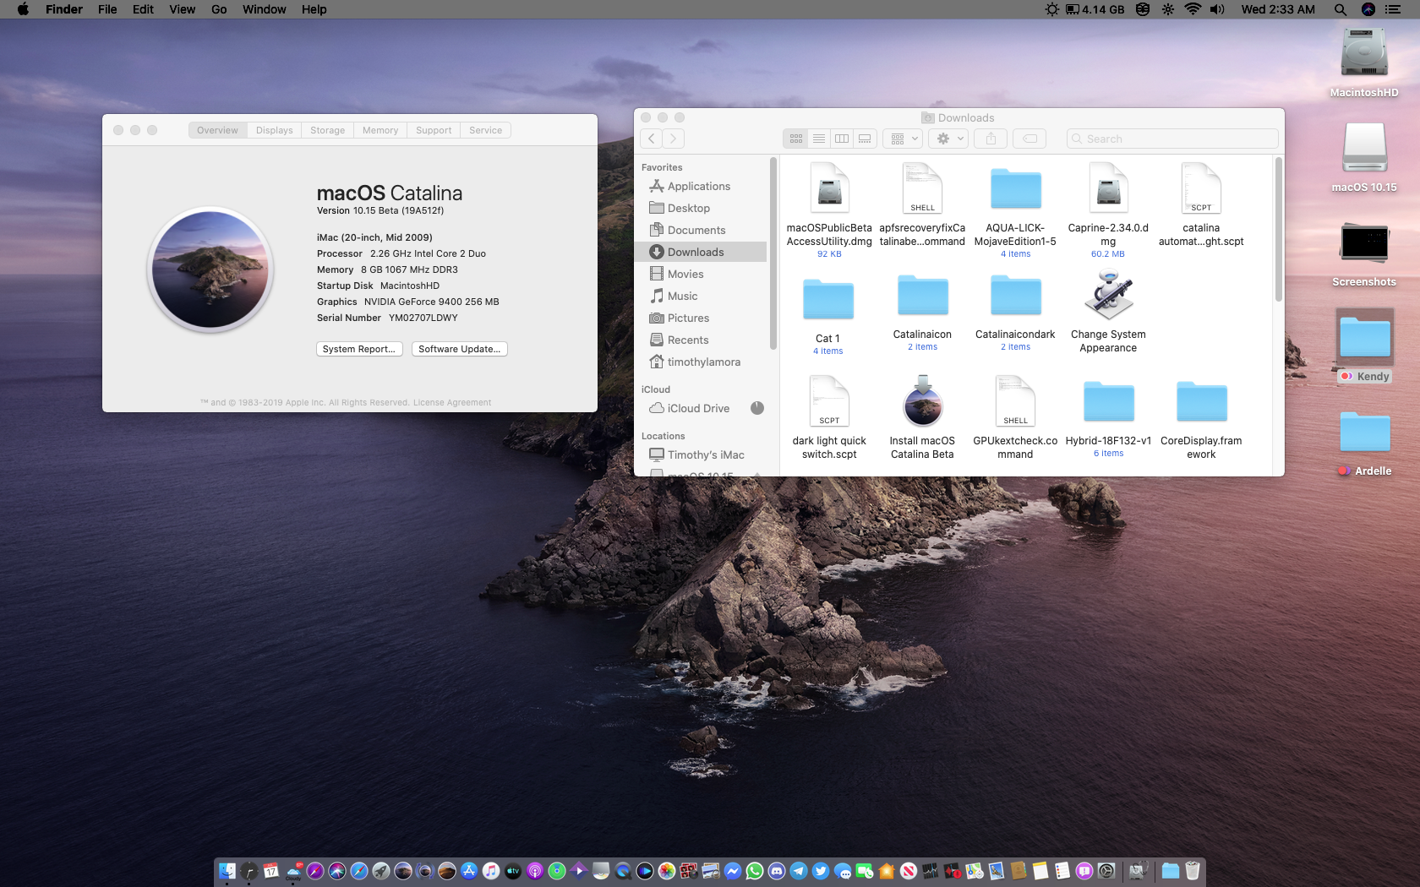Open the Wi-Fi status menu
This screenshot has height=887, width=1420.
click(x=1193, y=9)
